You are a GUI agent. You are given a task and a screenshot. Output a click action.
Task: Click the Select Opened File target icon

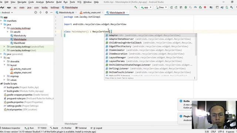tap(36, 12)
